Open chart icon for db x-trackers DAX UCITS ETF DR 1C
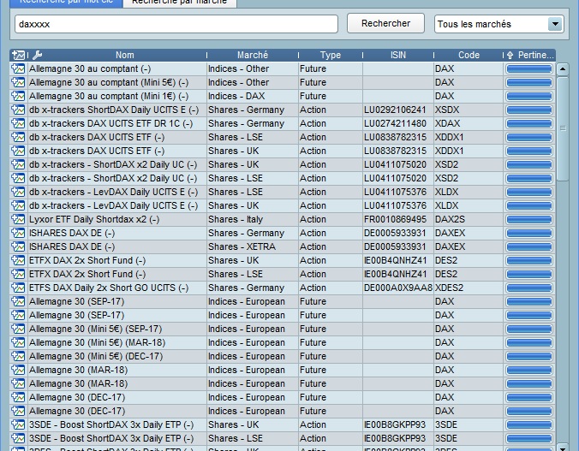The height and width of the screenshot is (451, 579). coord(18,123)
